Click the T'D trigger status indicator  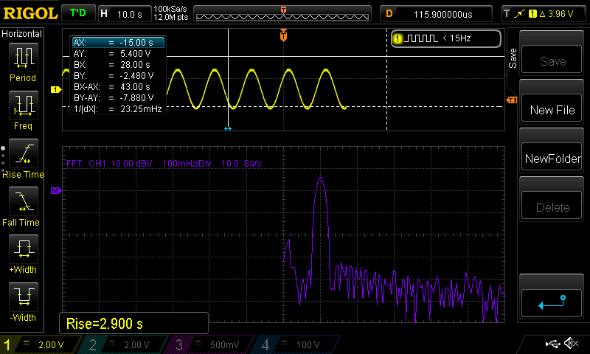(77, 13)
